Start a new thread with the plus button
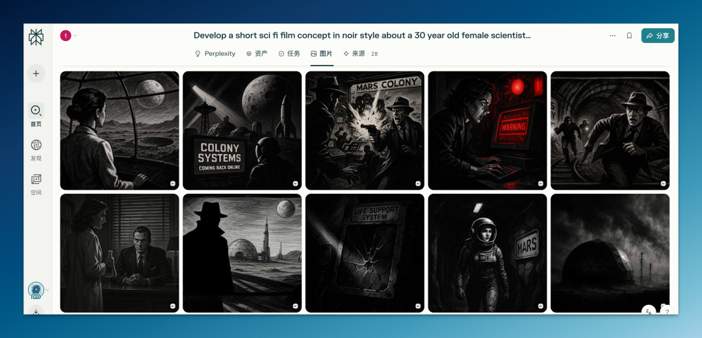 pos(36,73)
